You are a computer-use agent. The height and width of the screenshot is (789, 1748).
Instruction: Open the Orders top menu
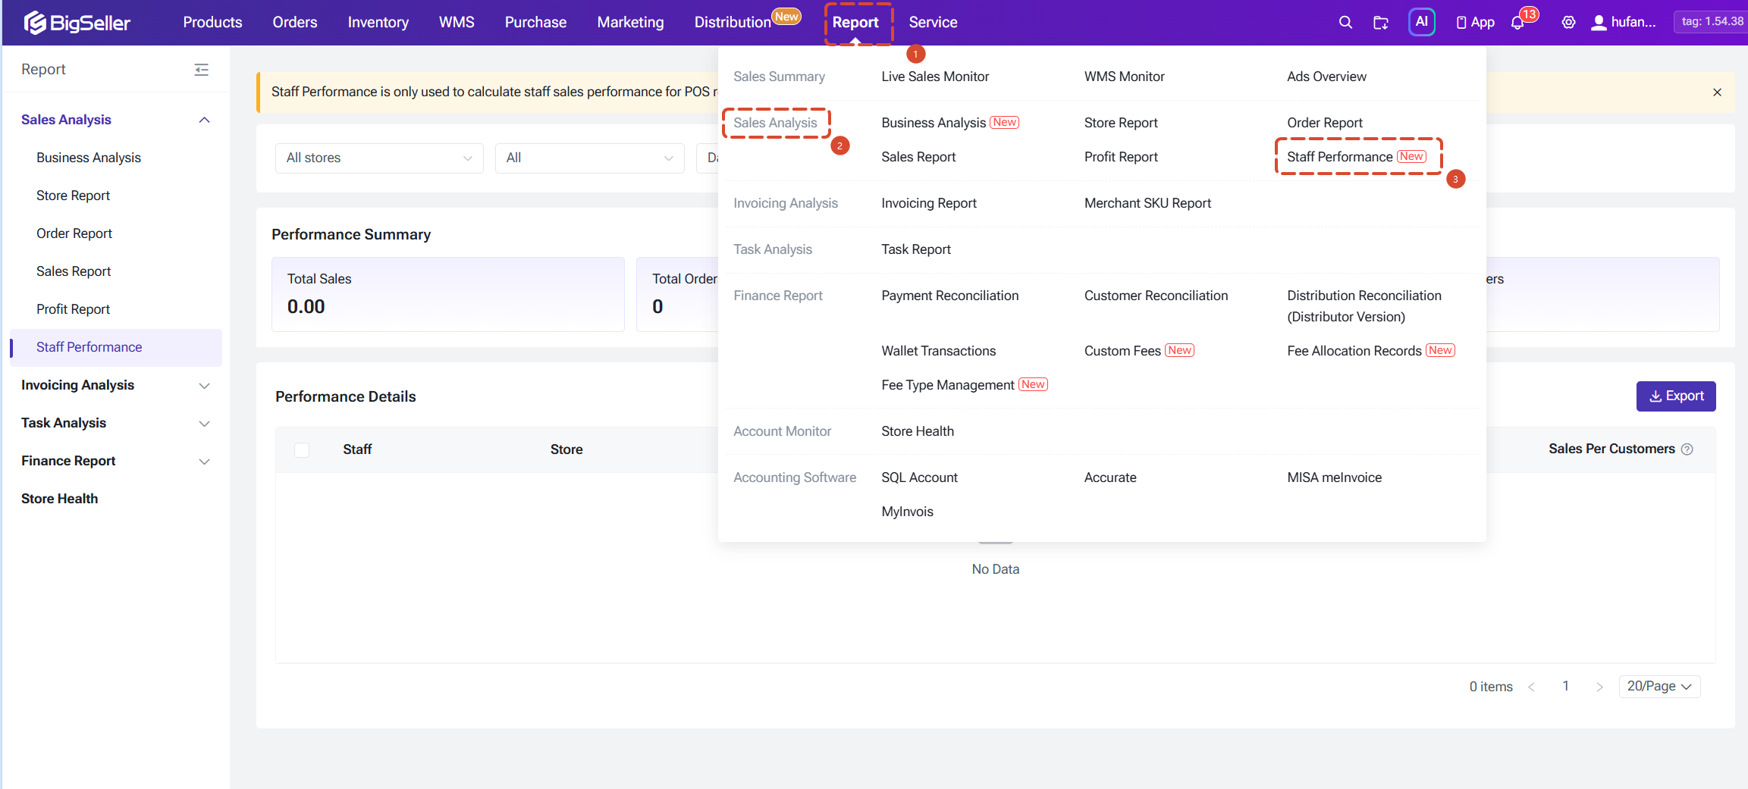point(295,23)
